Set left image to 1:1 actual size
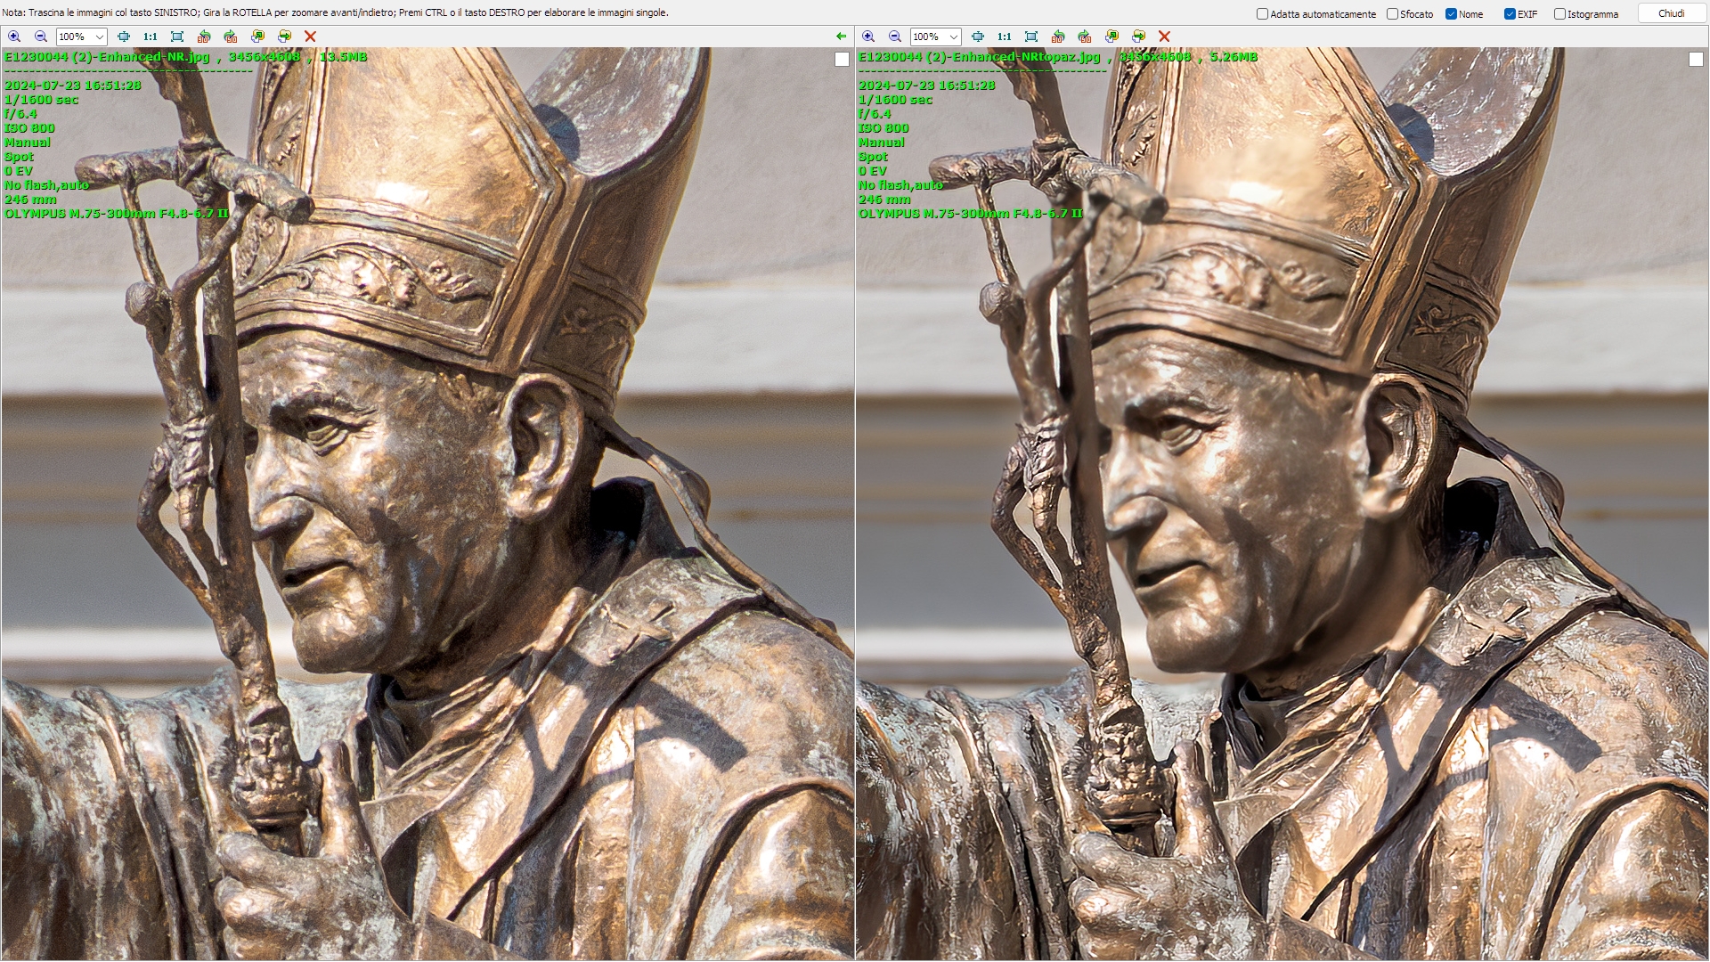The width and height of the screenshot is (1710, 962). tap(151, 37)
